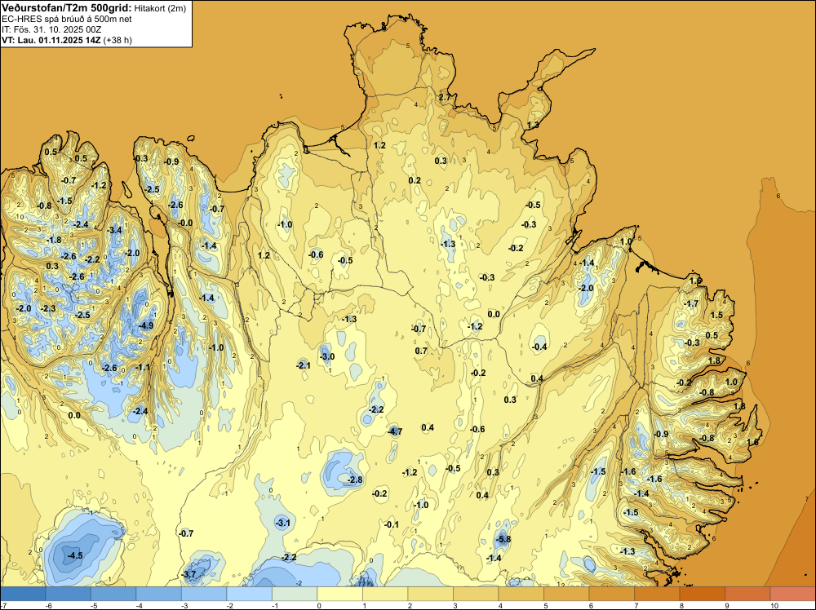This screenshot has width=816, height=610.
Task: Select the legend swatch between 7 and 8
Action: tap(657, 594)
